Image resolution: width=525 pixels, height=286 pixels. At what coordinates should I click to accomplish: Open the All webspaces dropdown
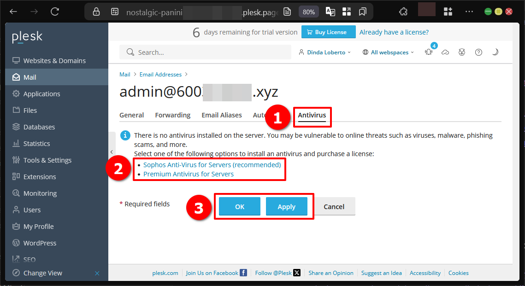pos(388,53)
